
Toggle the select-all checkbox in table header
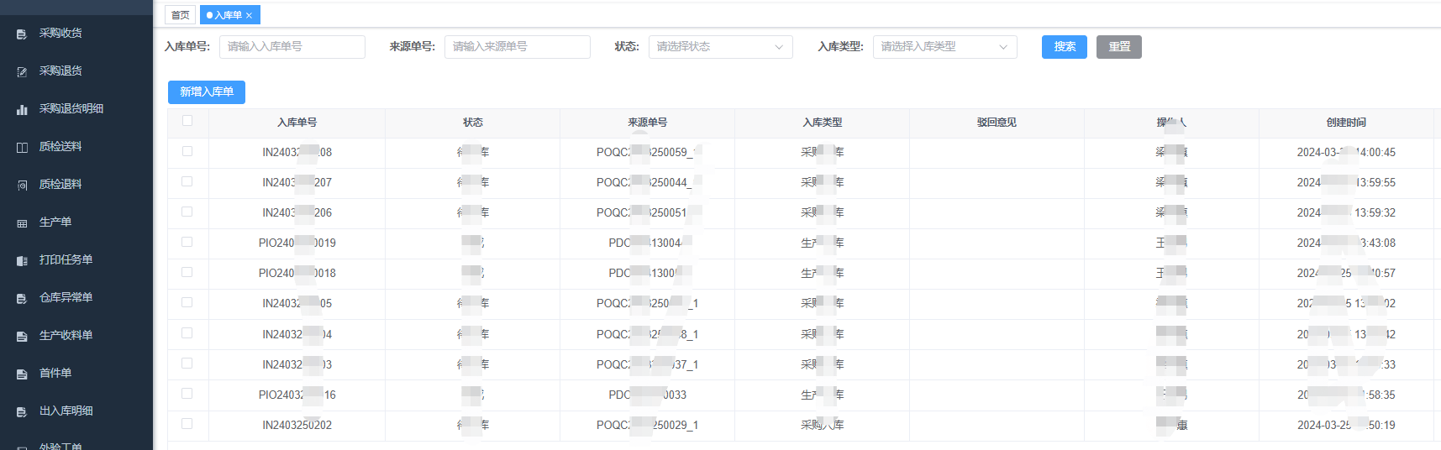pos(187,121)
